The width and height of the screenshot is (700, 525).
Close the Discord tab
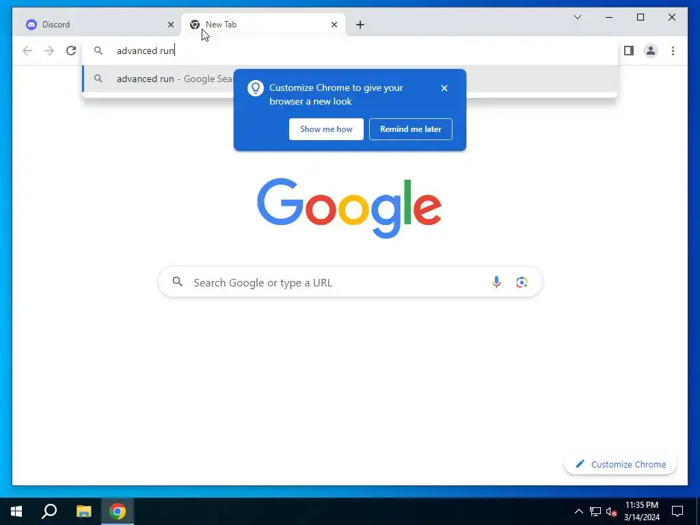click(170, 25)
